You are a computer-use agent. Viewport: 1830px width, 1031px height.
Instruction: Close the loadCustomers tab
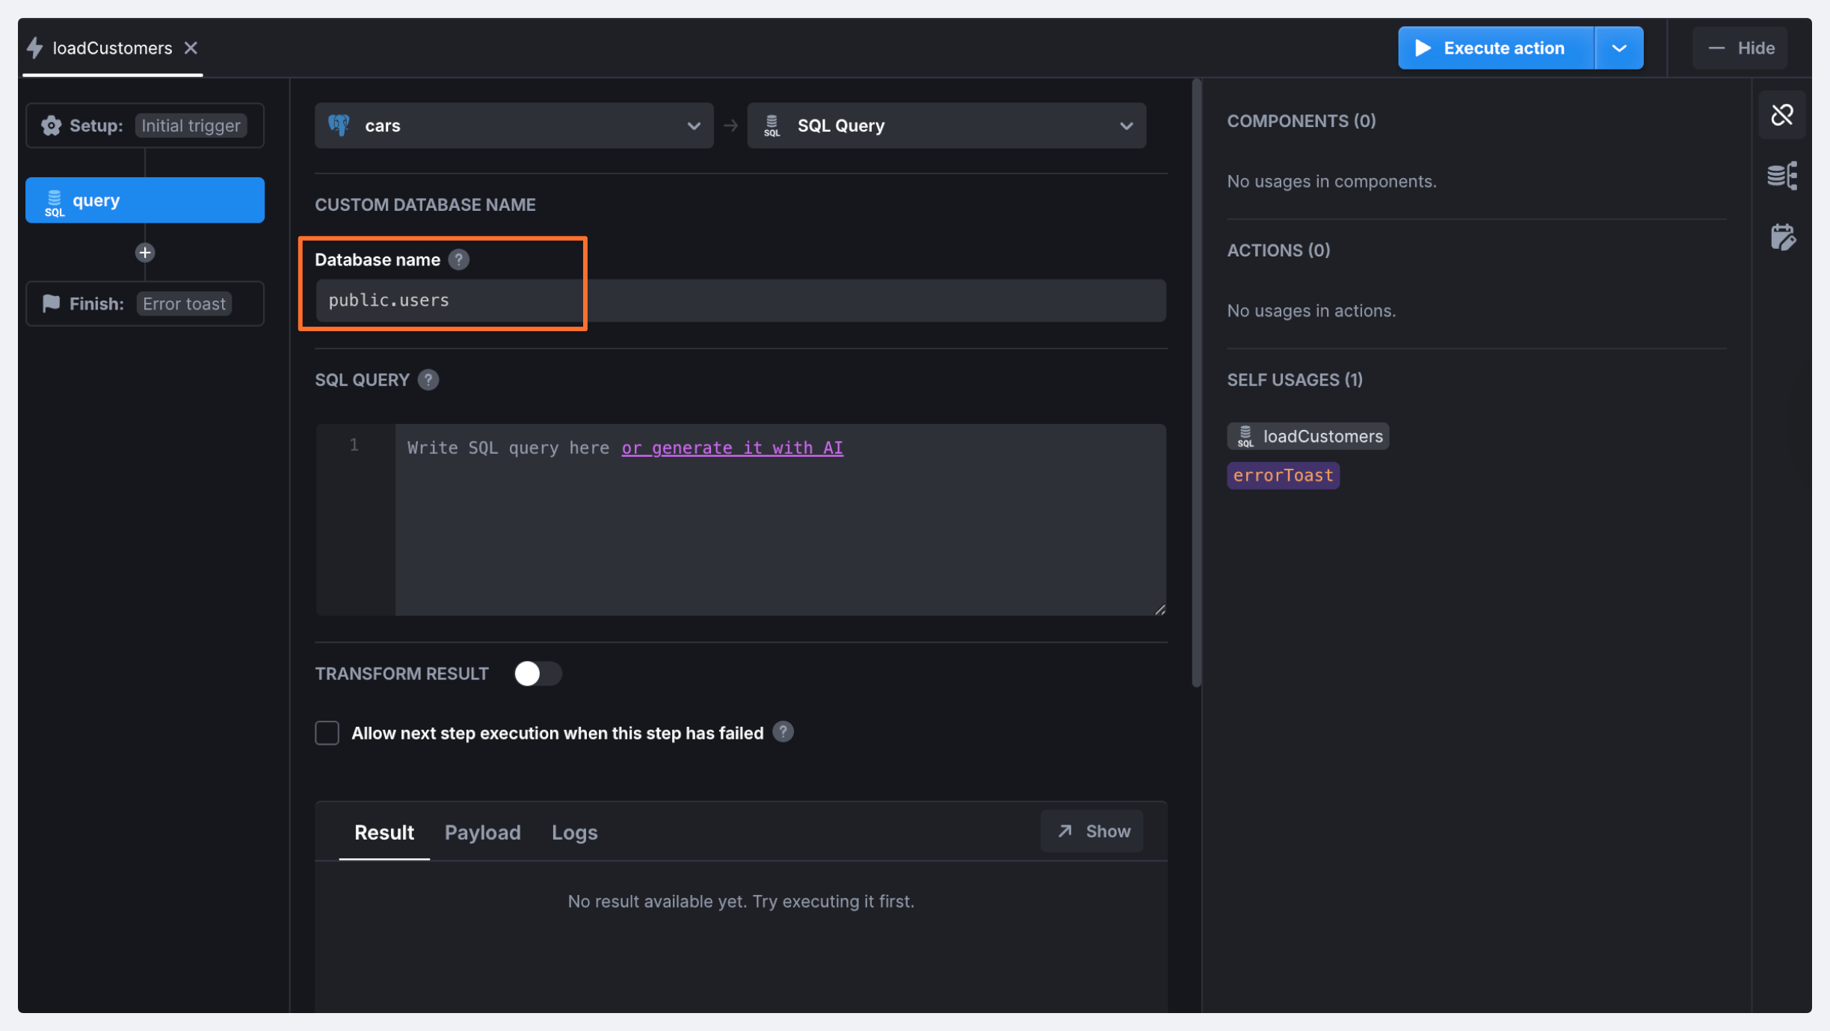click(191, 48)
